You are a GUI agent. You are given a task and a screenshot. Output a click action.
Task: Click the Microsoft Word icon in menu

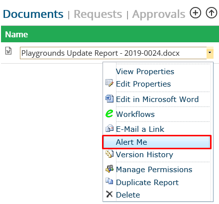pyautogui.click(x=109, y=99)
